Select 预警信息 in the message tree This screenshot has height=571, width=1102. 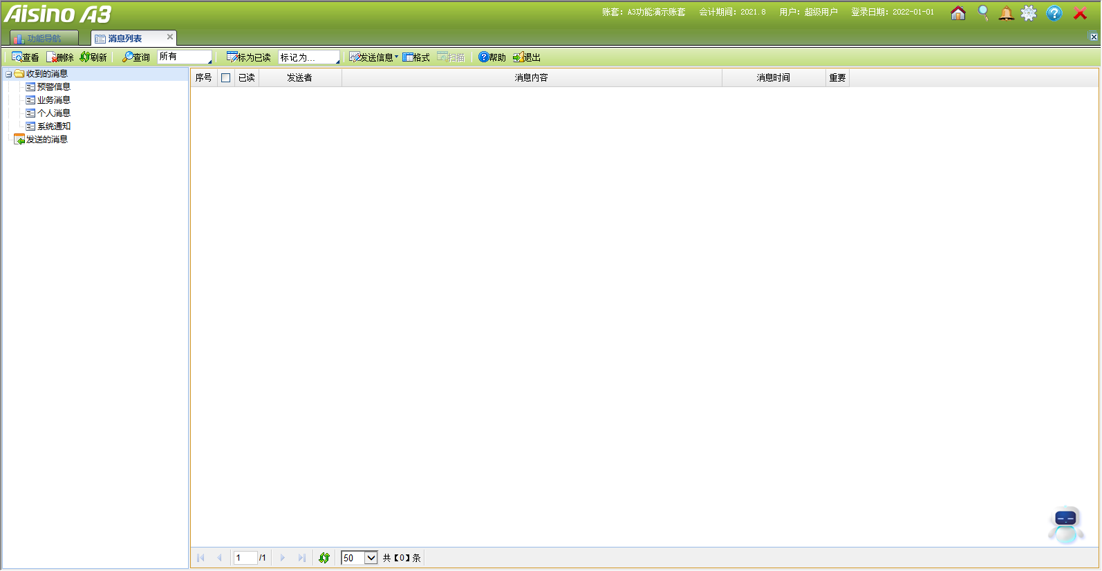(53, 87)
